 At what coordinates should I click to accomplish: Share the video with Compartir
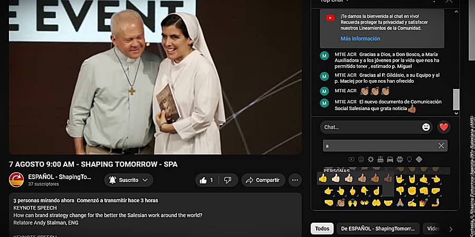tap(263, 180)
